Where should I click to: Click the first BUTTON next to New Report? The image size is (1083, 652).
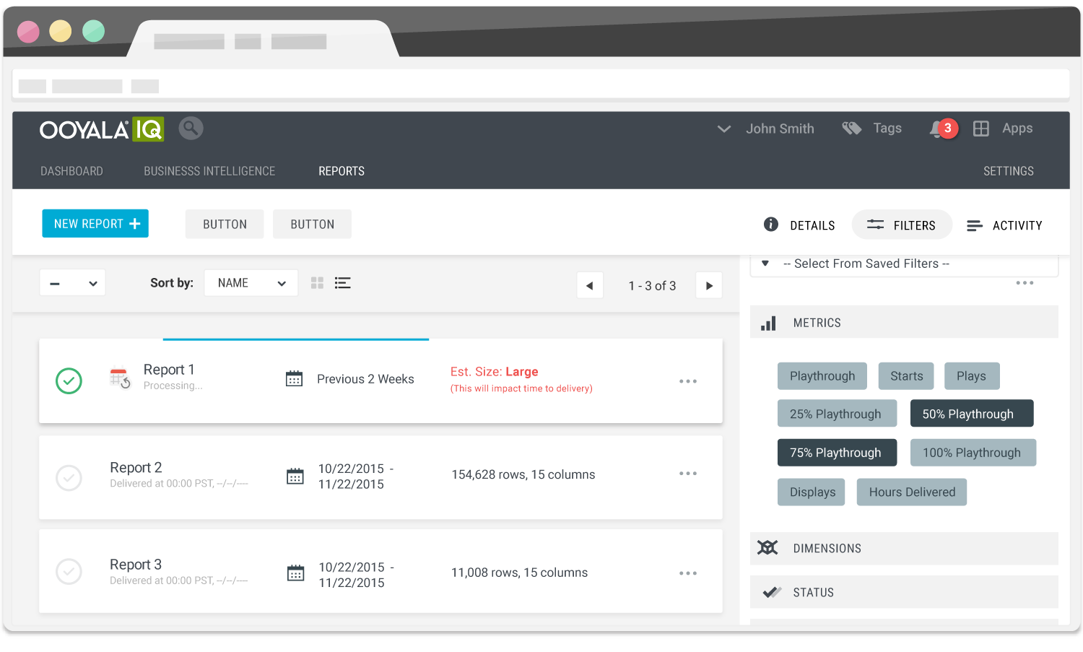click(225, 224)
